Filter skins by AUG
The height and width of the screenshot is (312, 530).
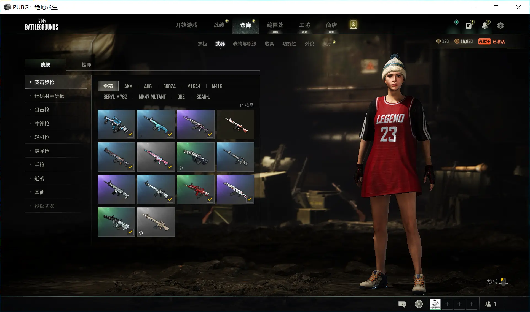pyautogui.click(x=148, y=86)
